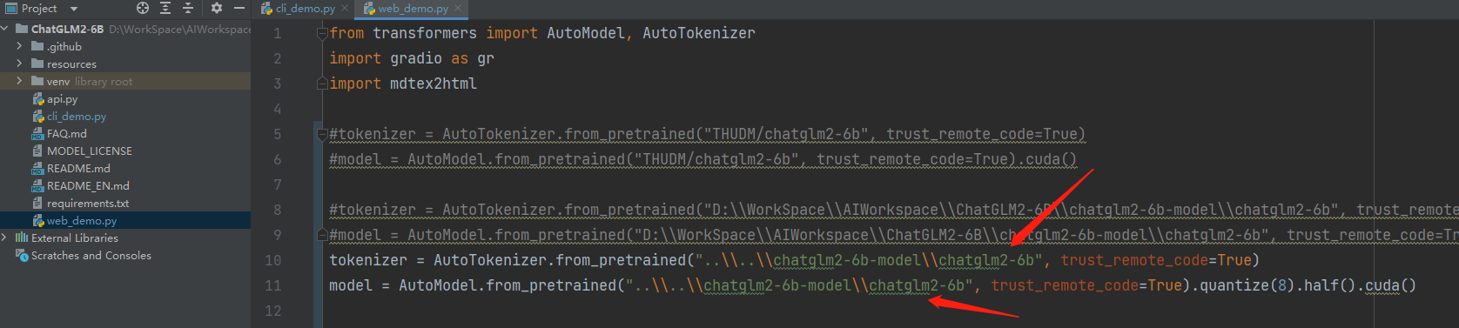
Task: Click the Expand All icon in Project panel
Action: tap(165, 8)
